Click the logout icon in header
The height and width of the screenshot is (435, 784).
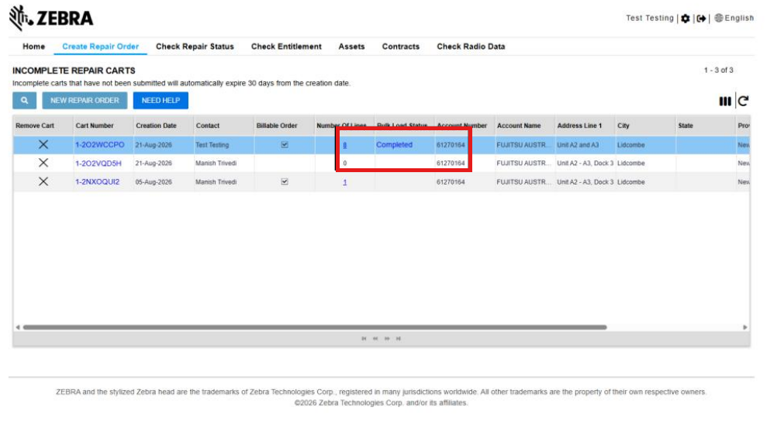(x=702, y=19)
